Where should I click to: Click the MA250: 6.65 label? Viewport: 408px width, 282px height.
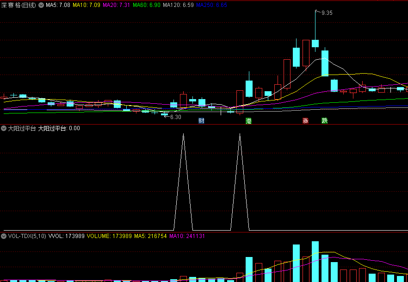pyautogui.click(x=211, y=5)
